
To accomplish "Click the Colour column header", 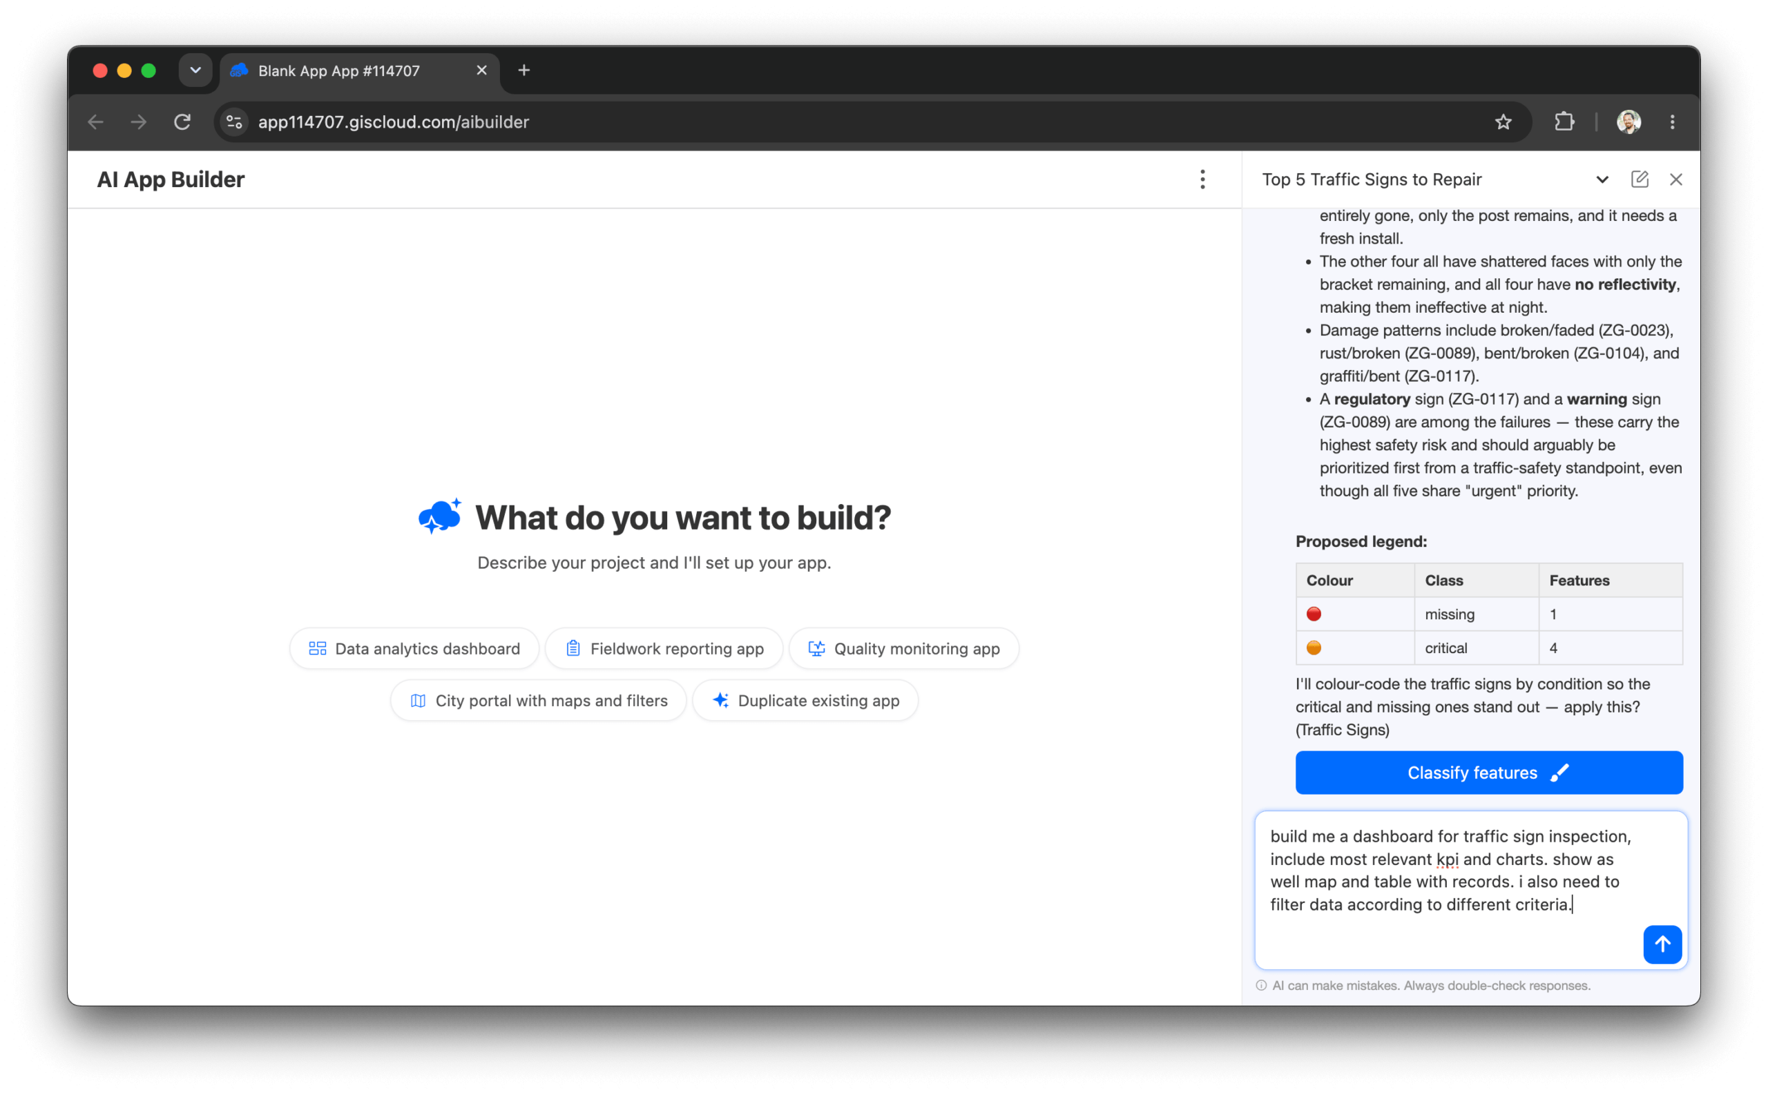I will click(1354, 580).
